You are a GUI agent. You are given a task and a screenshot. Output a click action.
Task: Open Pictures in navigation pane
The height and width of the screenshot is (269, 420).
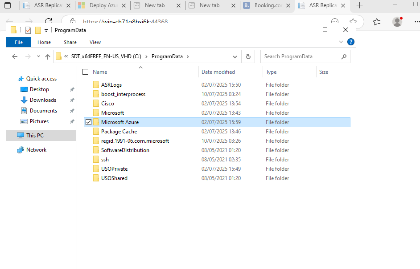[39, 121]
